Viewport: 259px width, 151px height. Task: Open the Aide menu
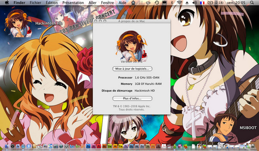click(122, 3)
